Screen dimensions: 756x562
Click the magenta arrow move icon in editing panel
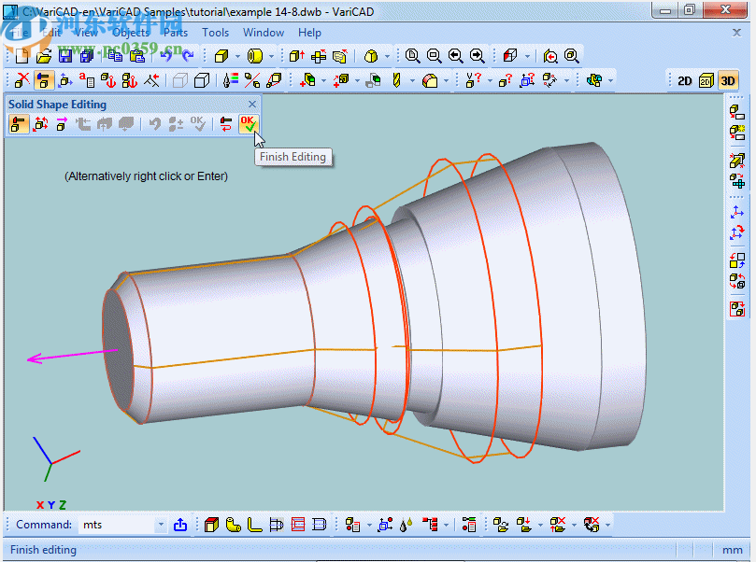(62, 124)
